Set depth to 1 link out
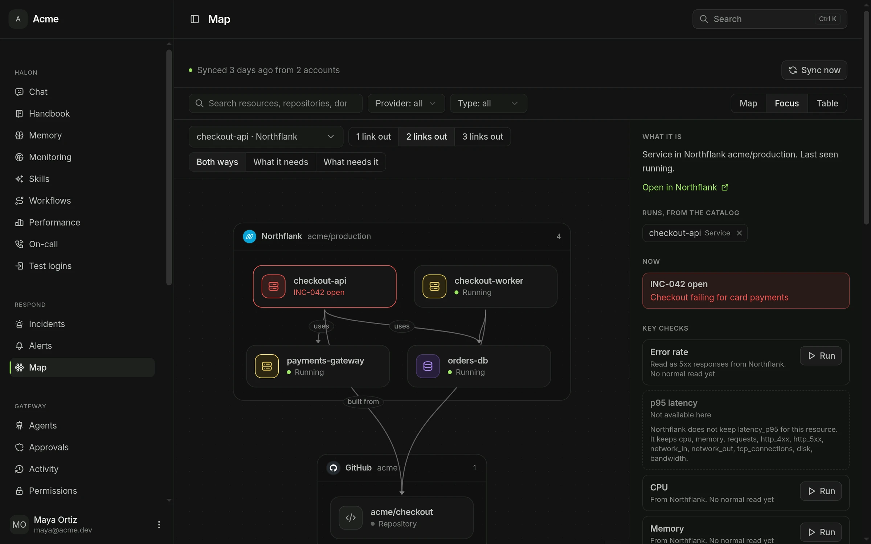Viewport: 871px width, 544px height. click(x=373, y=137)
